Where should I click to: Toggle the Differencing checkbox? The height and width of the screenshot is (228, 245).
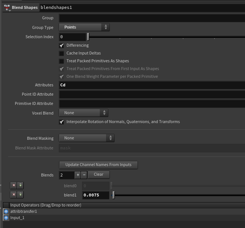point(62,46)
